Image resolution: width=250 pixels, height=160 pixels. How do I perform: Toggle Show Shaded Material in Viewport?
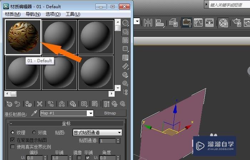click(95, 104)
